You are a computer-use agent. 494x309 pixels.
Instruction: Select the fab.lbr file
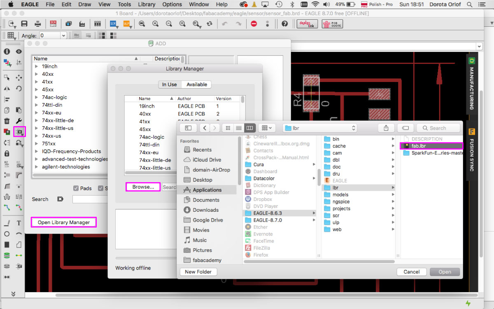[431, 146]
